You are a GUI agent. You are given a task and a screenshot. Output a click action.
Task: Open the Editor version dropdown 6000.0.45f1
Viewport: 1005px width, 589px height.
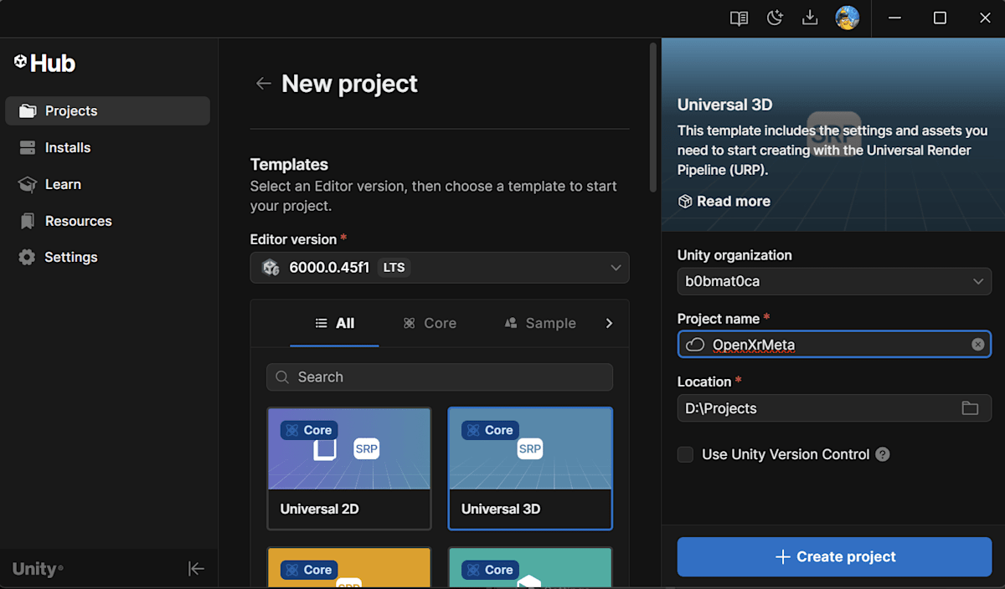coord(440,268)
